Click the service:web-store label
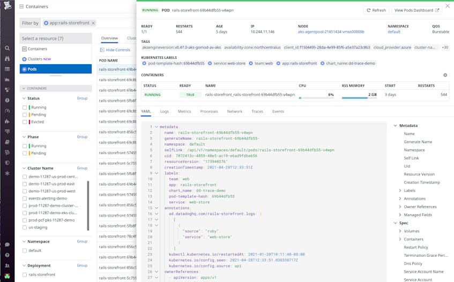Viewport: 454px width, 282px height. [227, 63]
